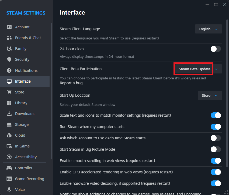Image resolution: width=229 pixels, height=195 pixels.
Task: Maximize the Steam Settings window
Action: (x=216, y=4)
